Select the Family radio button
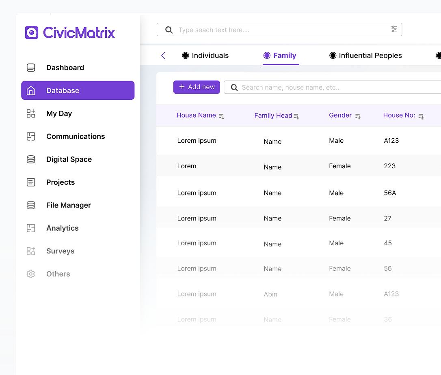441x375 pixels. click(267, 56)
